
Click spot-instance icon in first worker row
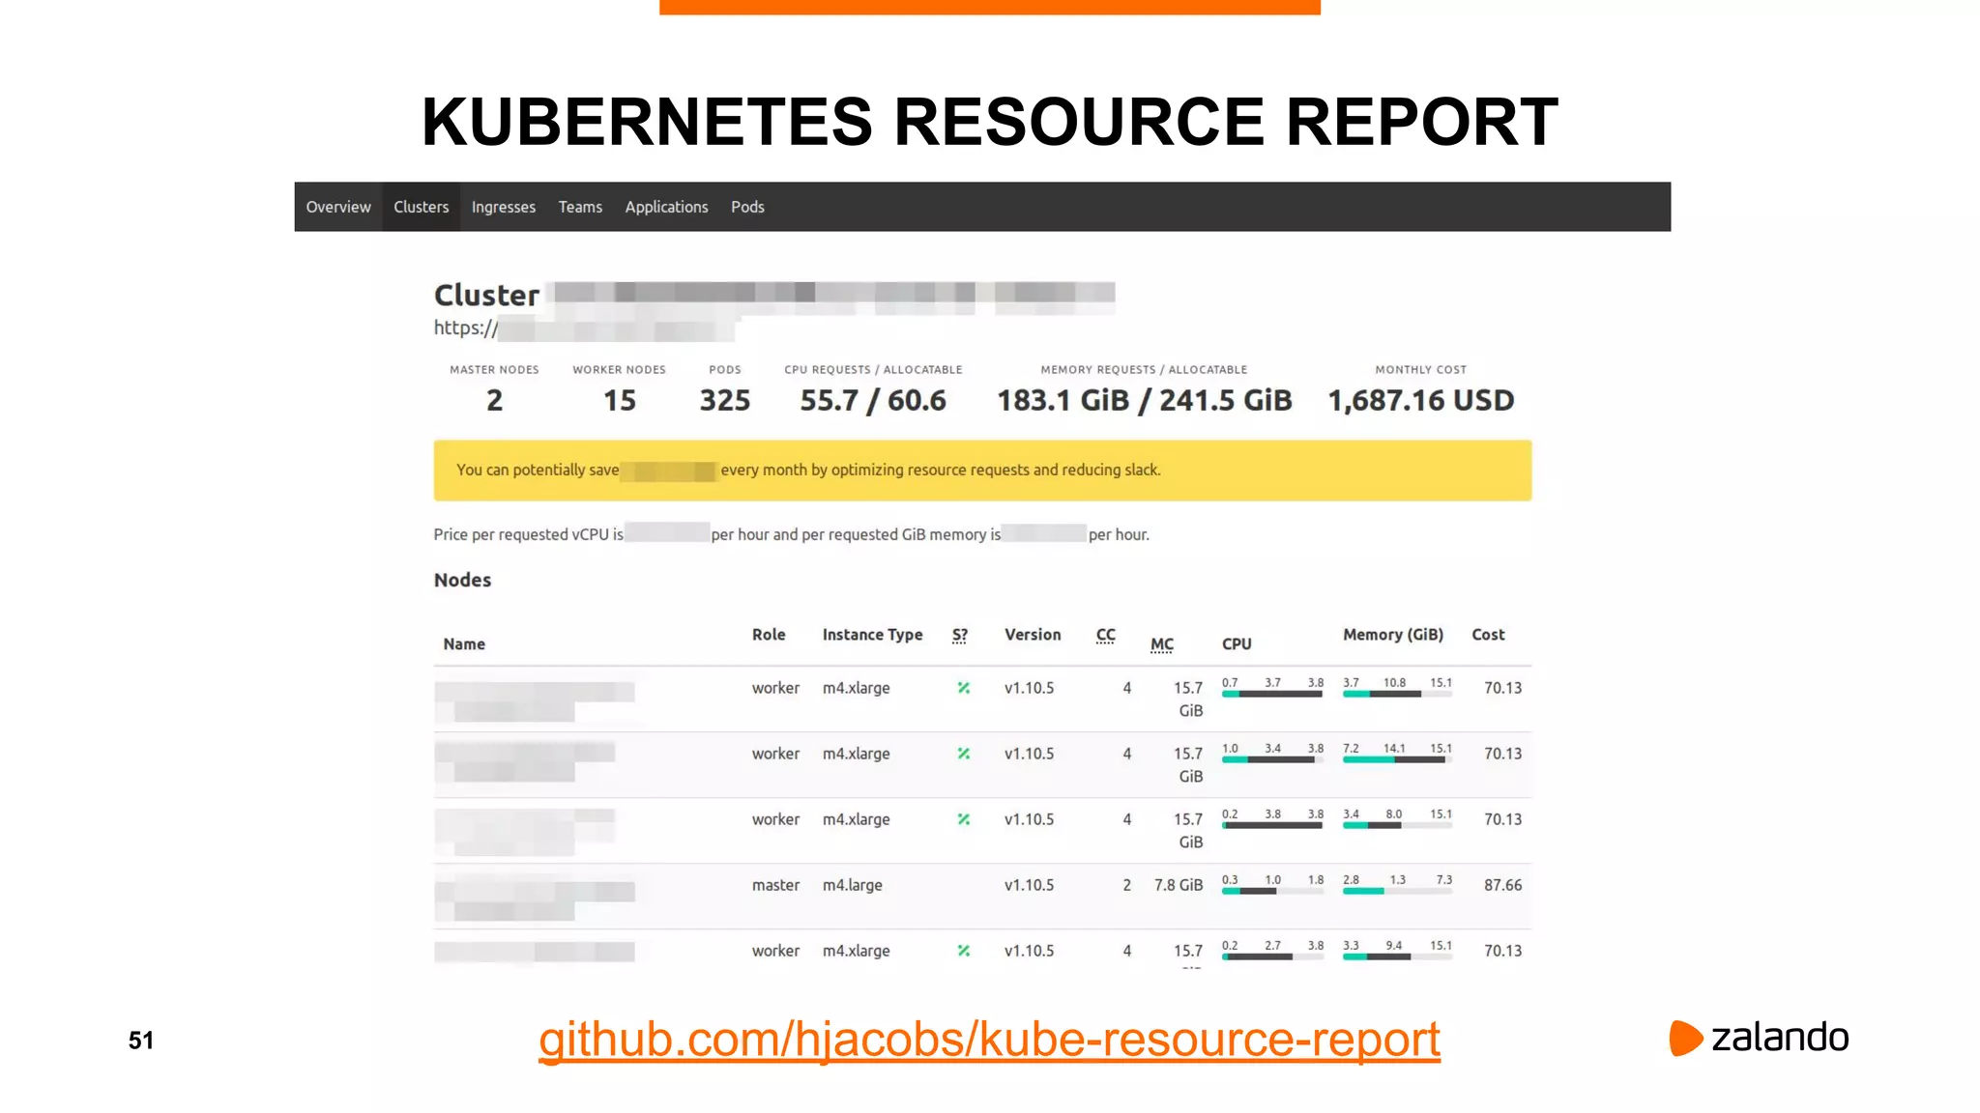tap(963, 688)
